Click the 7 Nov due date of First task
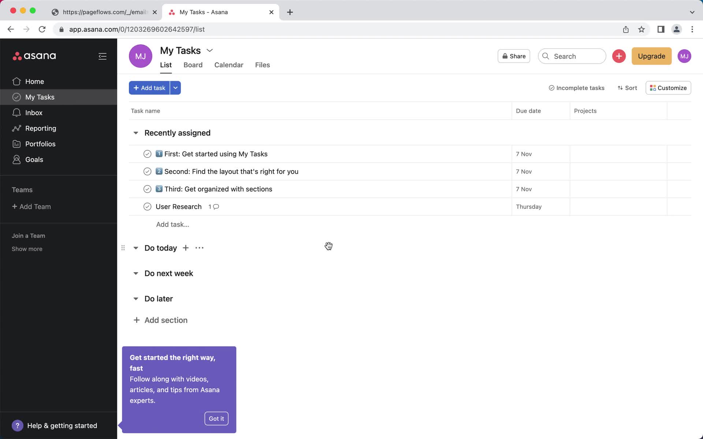Image resolution: width=703 pixels, height=439 pixels. point(524,154)
